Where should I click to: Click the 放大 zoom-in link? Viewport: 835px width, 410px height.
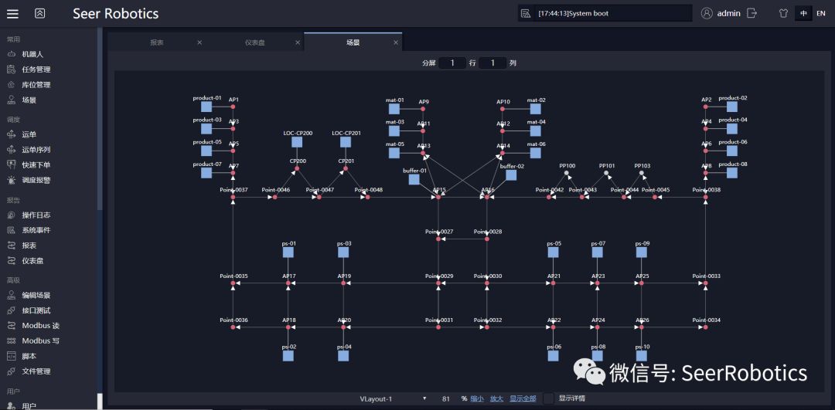click(x=496, y=398)
